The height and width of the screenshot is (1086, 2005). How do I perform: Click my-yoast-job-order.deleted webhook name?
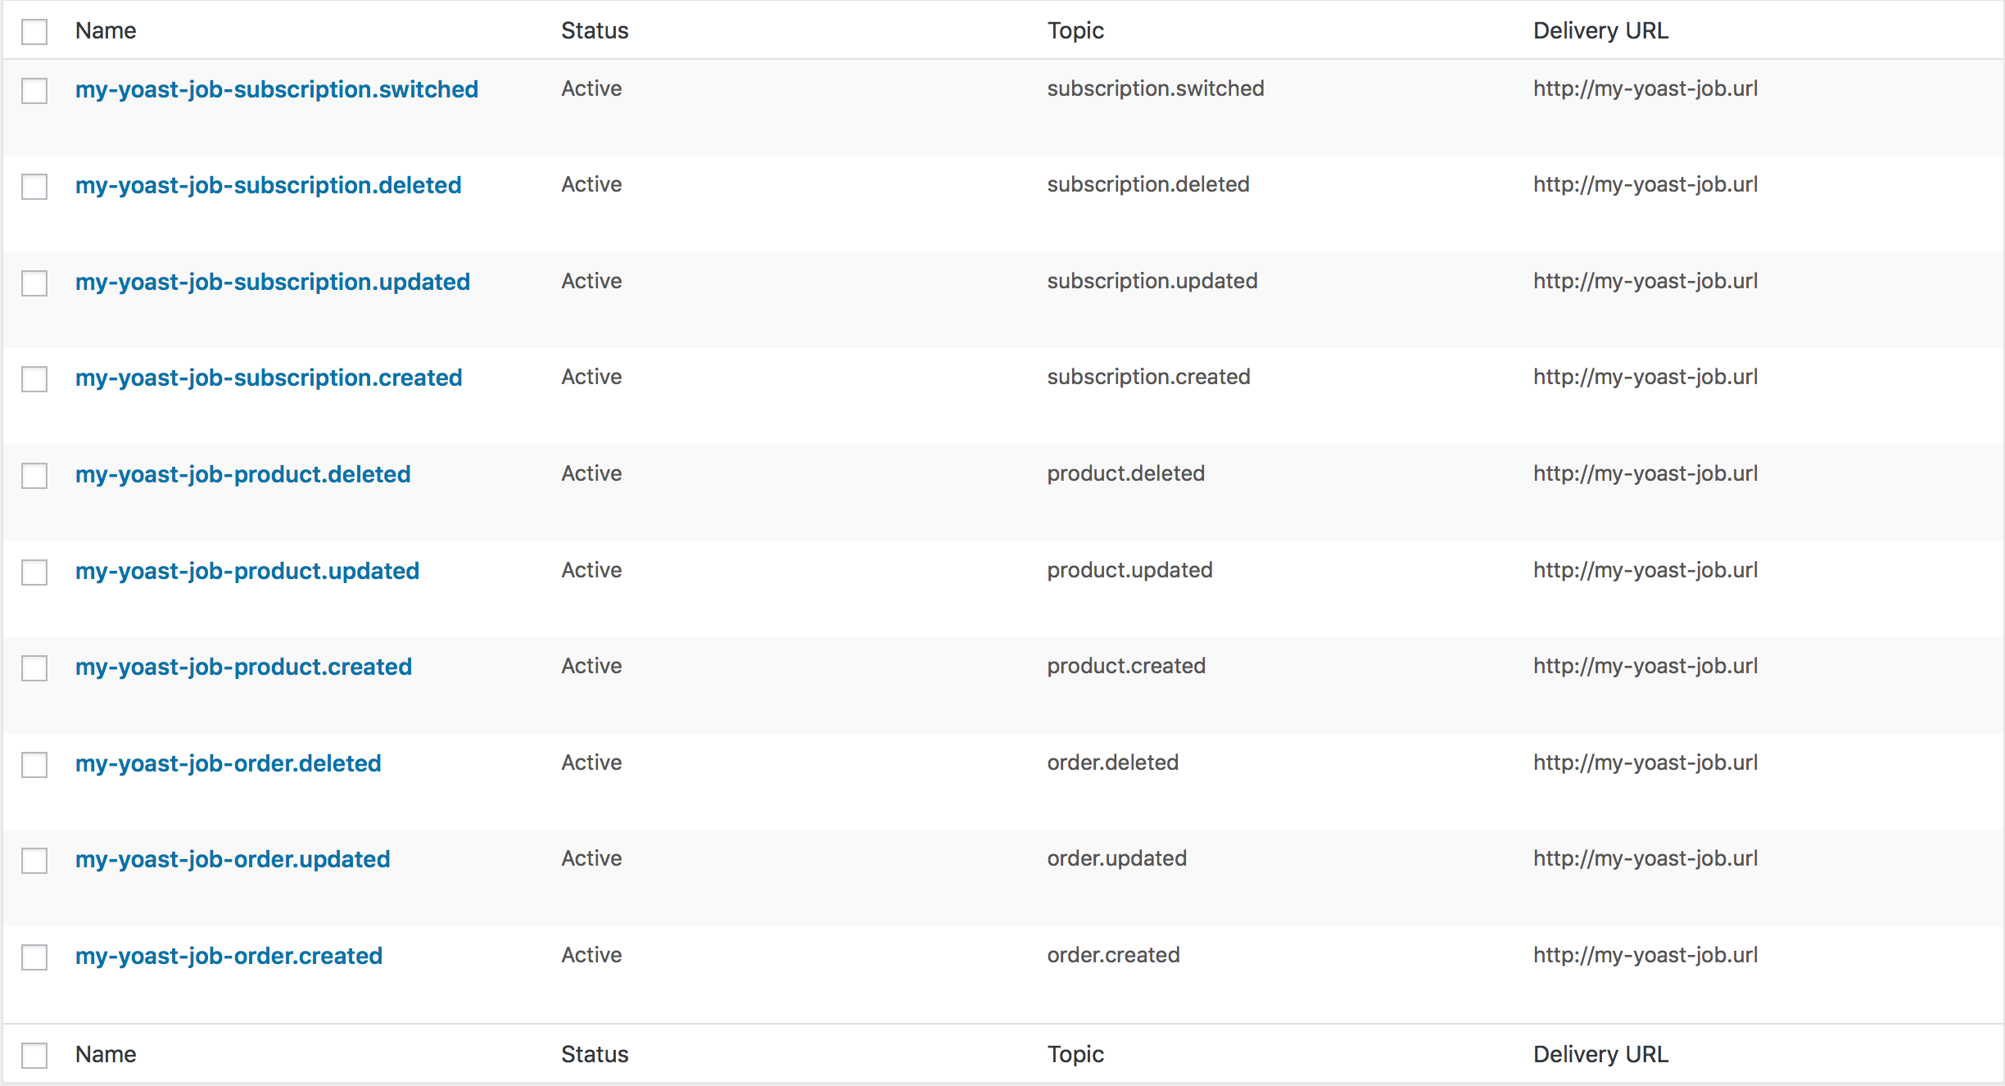click(x=228, y=763)
